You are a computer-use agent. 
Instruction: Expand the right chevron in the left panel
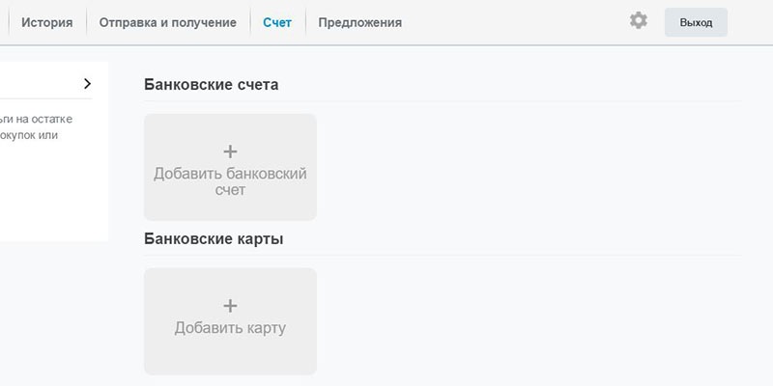(87, 84)
